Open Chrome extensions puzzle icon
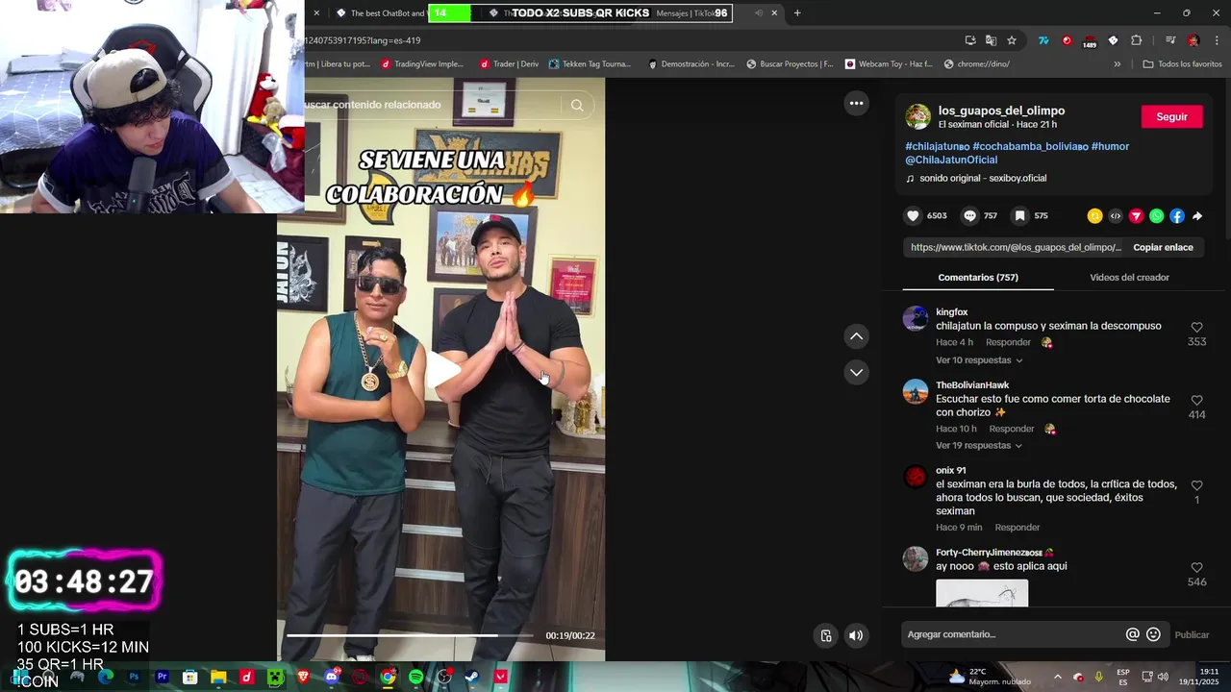Screen dimensions: 1231x692 pyautogui.click(x=1136, y=40)
